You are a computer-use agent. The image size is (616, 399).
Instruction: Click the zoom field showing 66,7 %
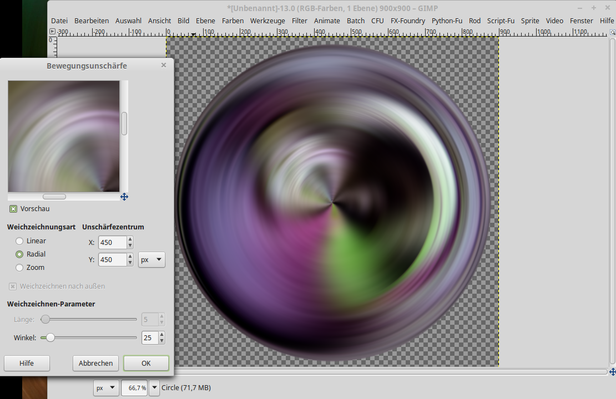[x=135, y=387]
